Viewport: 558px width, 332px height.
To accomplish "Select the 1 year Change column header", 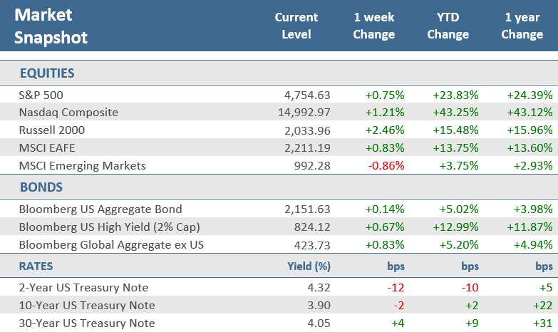I will point(522,26).
